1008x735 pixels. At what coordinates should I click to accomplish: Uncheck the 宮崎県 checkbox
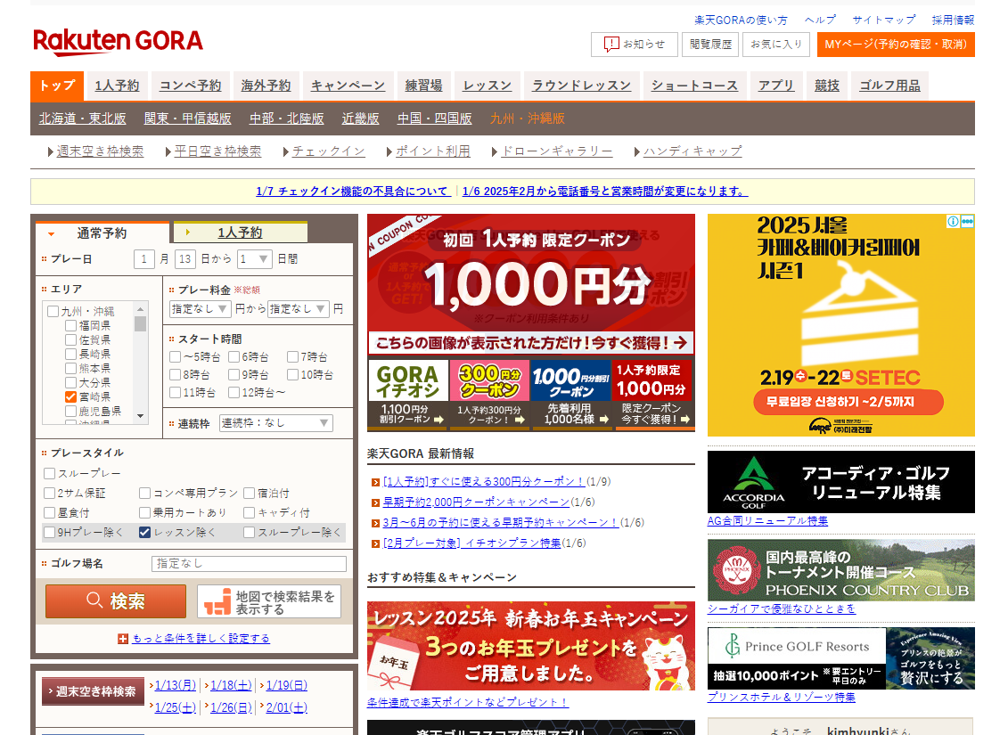70,397
